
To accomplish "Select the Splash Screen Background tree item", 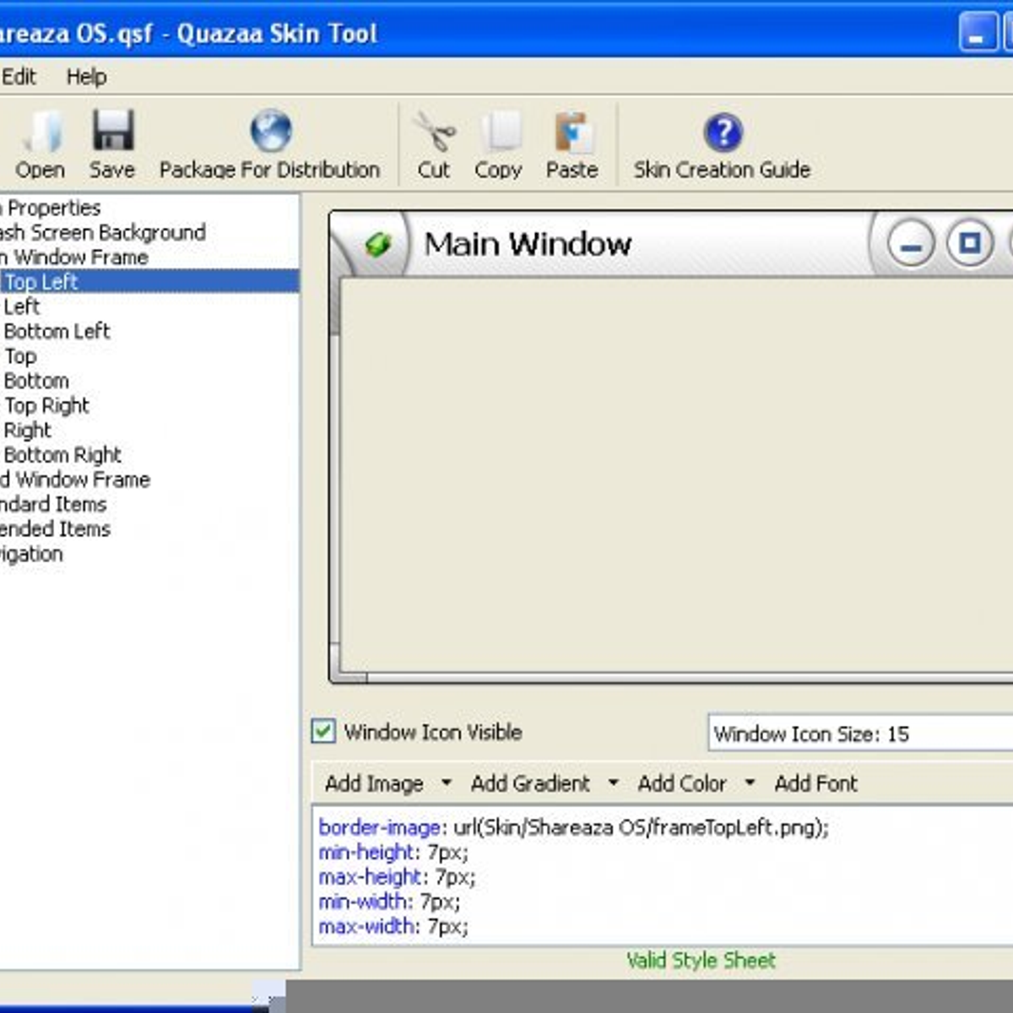I will [102, 232].
